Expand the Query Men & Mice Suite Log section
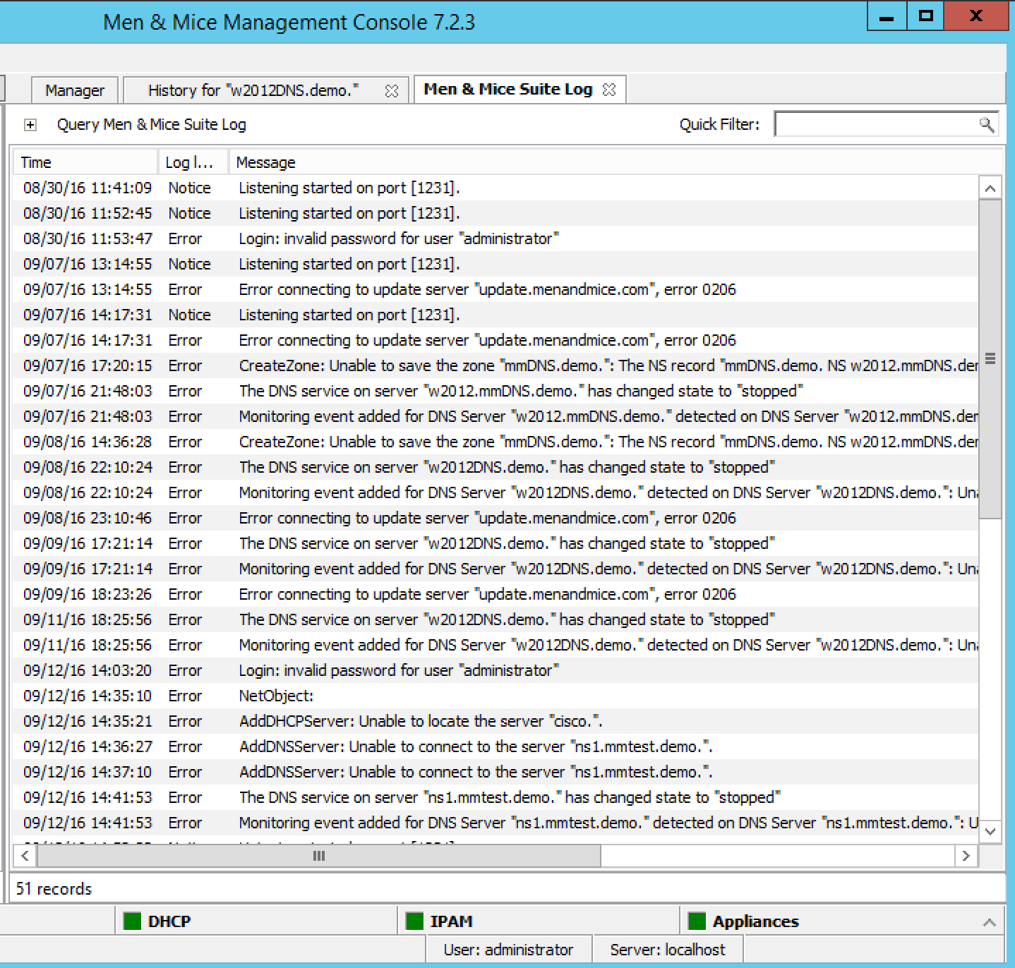 pyautogui.click(x=30, y=125)
